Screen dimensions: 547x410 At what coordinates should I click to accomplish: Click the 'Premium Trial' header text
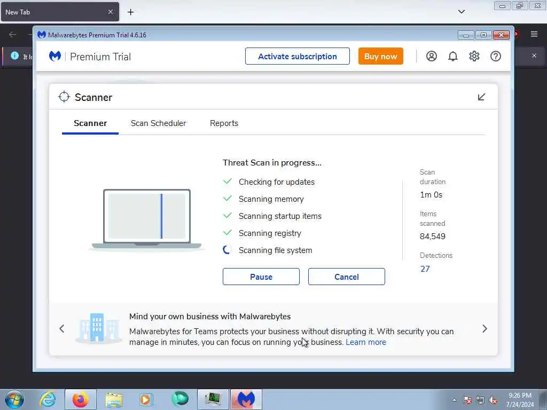pos(100,57)
